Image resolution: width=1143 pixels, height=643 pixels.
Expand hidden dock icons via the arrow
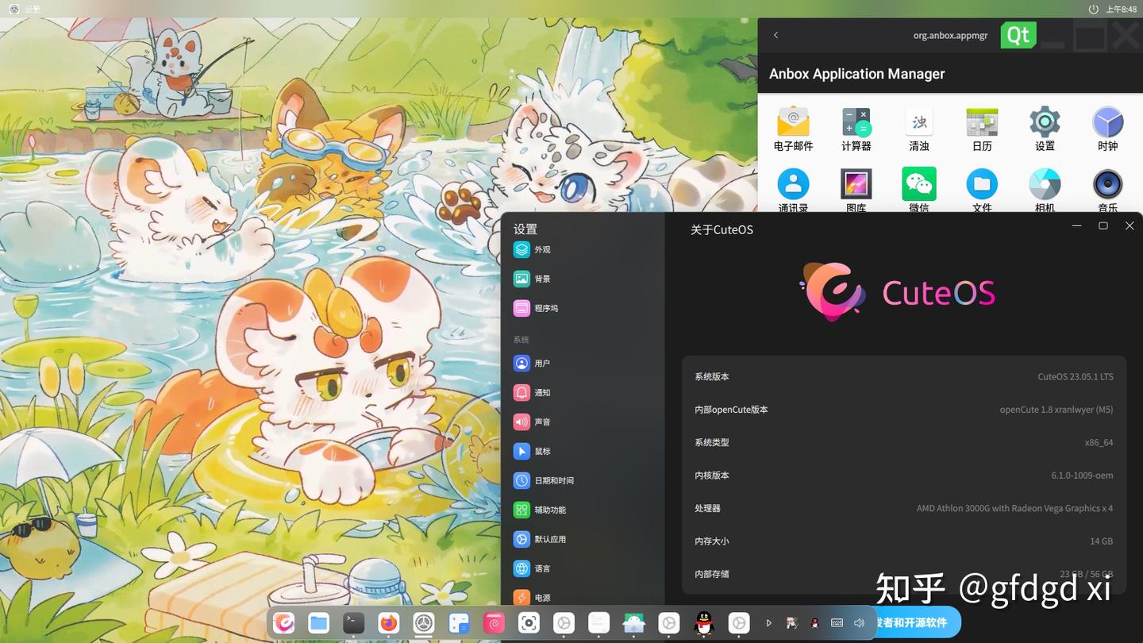point(768,622)
